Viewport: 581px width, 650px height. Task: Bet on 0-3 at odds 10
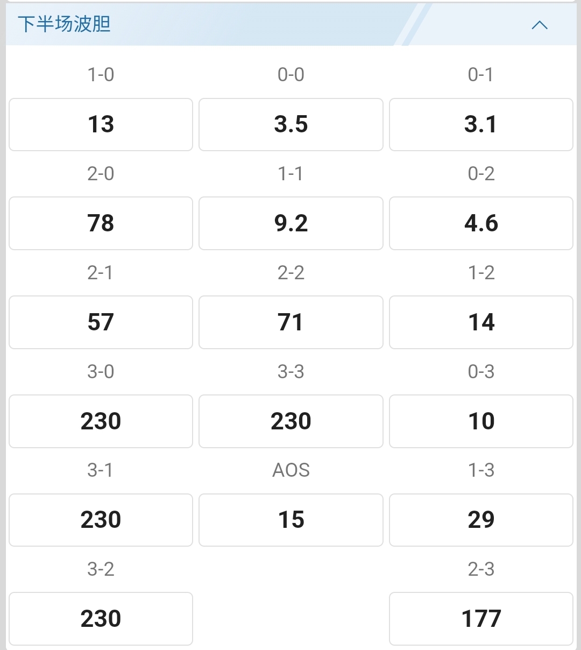tap(481, 421)
